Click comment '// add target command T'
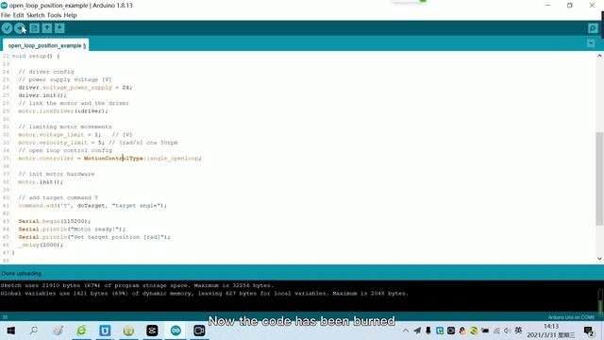This screenshot has height=340, width=604. coord(59,197)
